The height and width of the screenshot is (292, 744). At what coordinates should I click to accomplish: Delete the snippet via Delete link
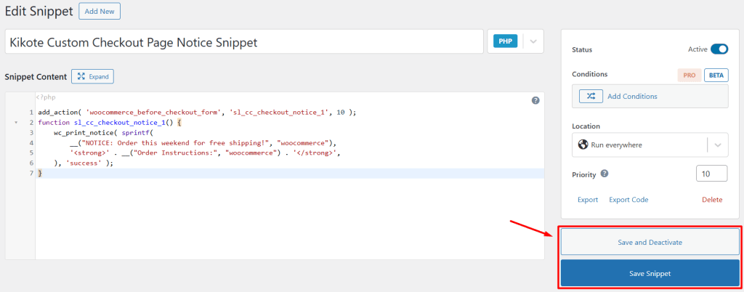tap(712, 200)
